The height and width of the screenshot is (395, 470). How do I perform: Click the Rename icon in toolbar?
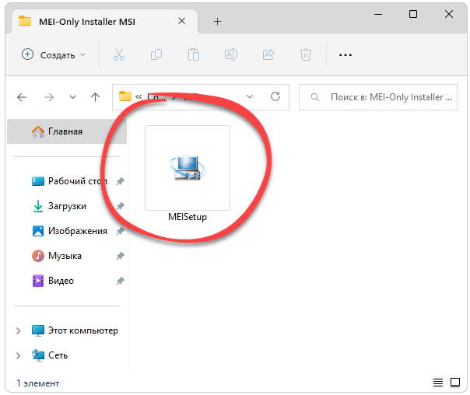[x=231, y=54]
